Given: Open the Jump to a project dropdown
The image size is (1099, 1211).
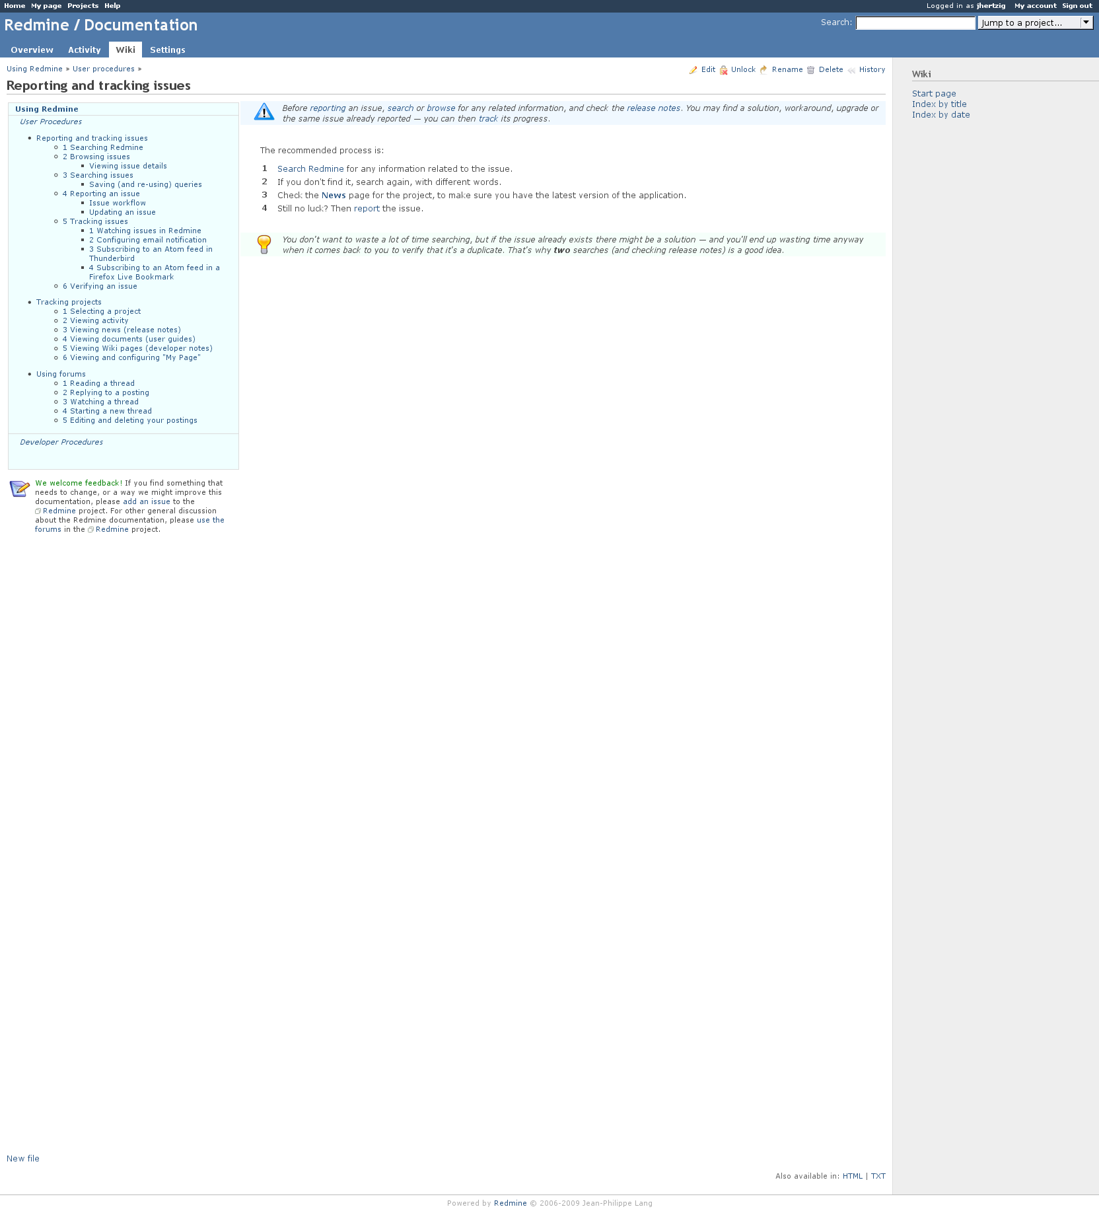Looking at the screenshot, I should click(1036, 22).
